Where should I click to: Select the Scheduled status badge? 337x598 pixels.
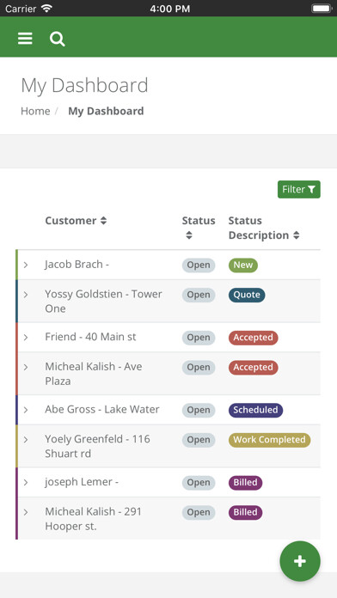click(x=255, y=410)
